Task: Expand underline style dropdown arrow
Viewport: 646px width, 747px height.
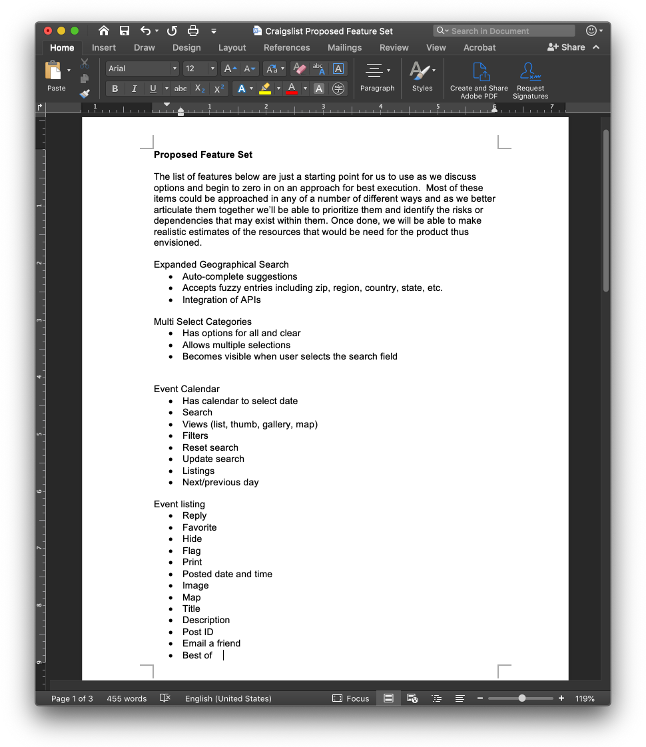Action: pos(166,89)
